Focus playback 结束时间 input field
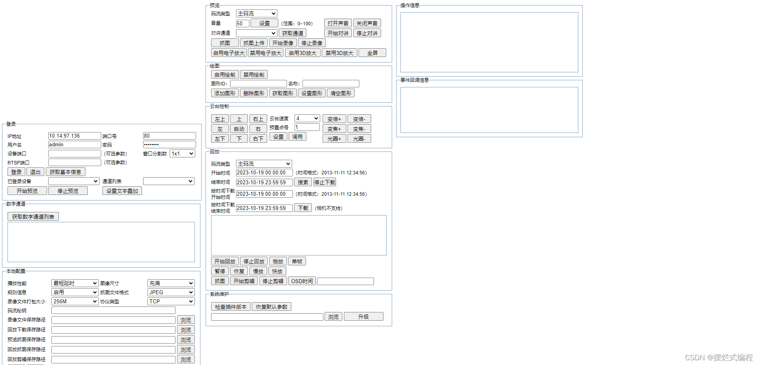 (264, 182)
